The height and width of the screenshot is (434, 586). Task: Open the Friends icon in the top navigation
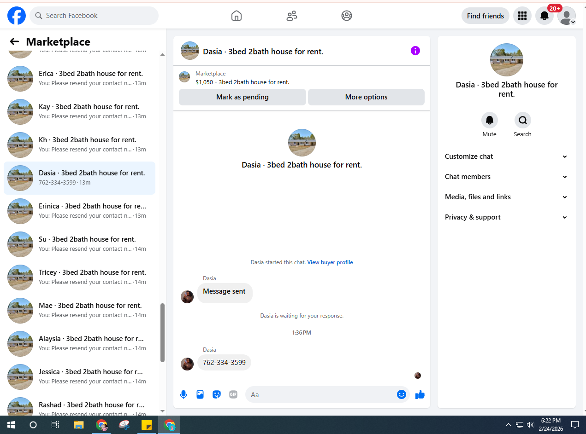pyautogui.click(x=291, y=16)
